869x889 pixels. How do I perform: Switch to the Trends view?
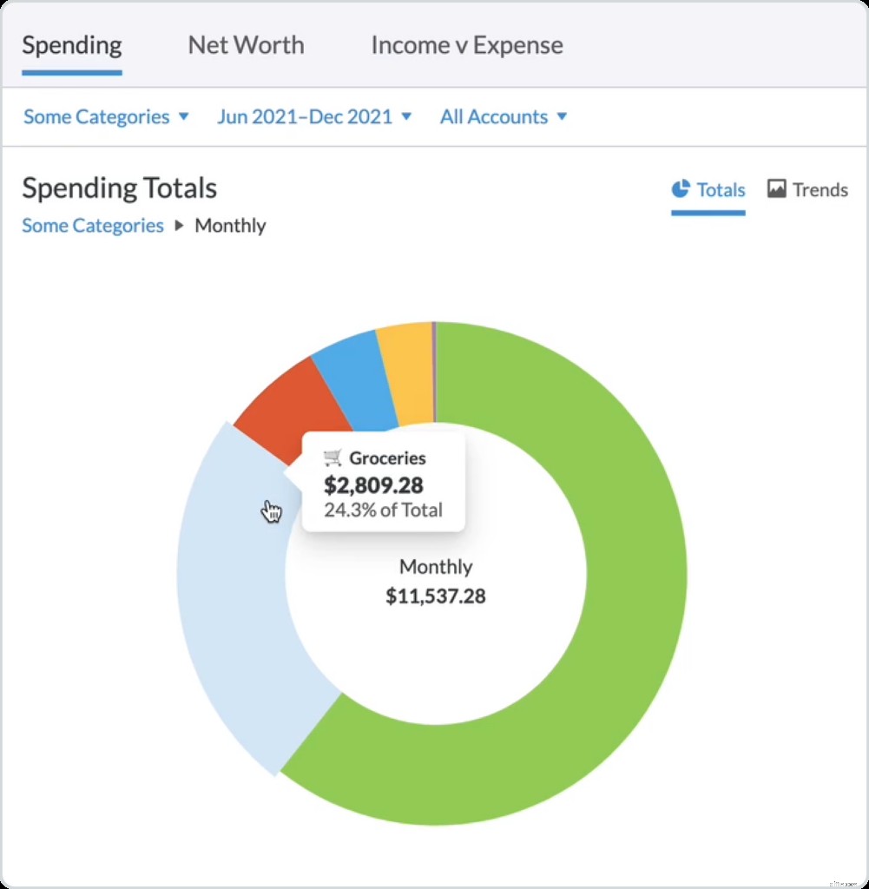tap(820, 189)
